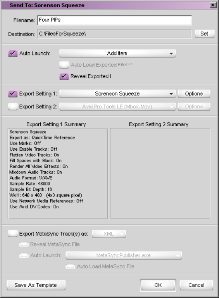This screenshot has width=219, height=298.
Task: Open Options for Export Setting 1
Action: (x=194, y=94)
